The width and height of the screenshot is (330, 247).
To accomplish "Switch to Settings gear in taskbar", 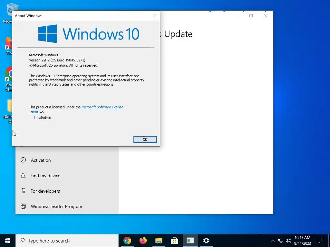I will 206,241.
